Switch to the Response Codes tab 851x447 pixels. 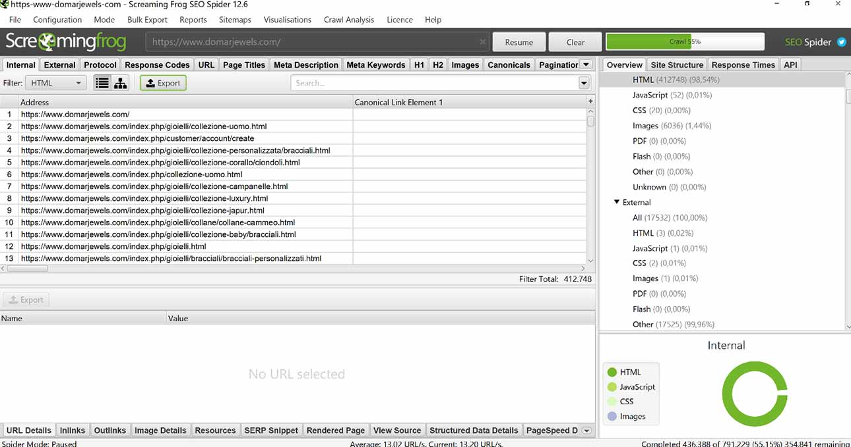pyautogui.click(x=157, y=65)
